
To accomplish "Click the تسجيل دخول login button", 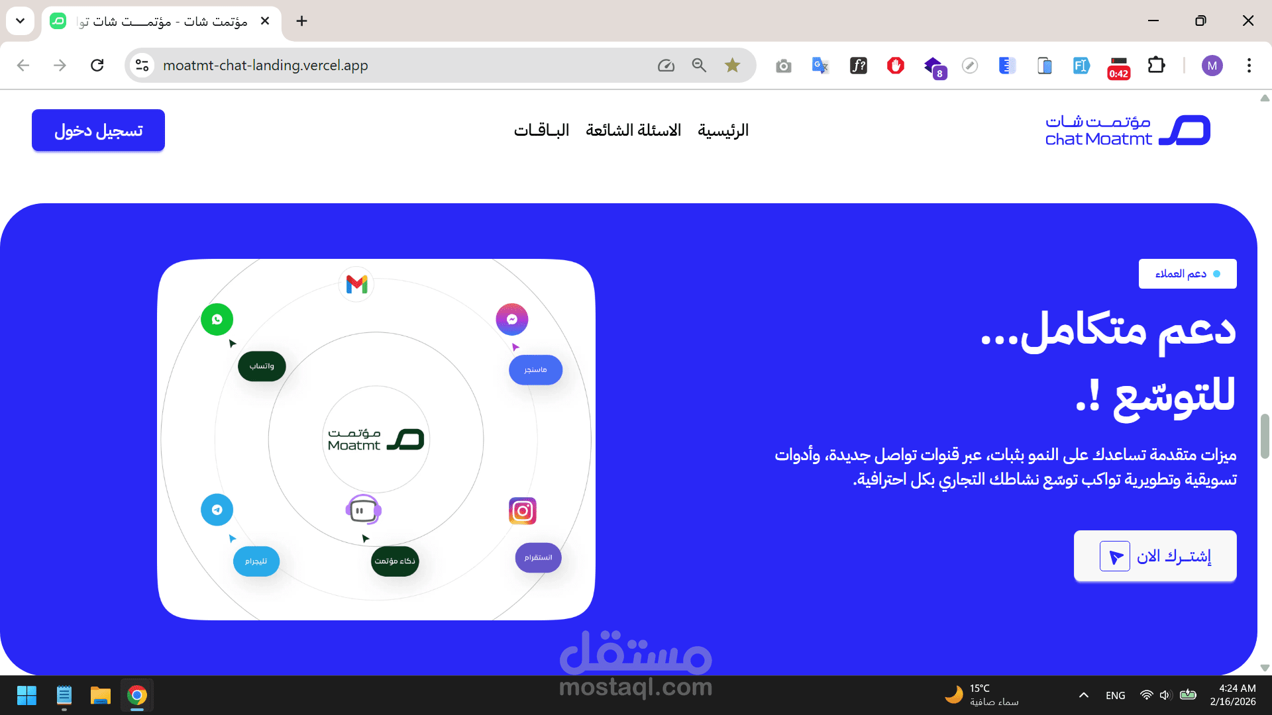I will click(x=98, y=130).
